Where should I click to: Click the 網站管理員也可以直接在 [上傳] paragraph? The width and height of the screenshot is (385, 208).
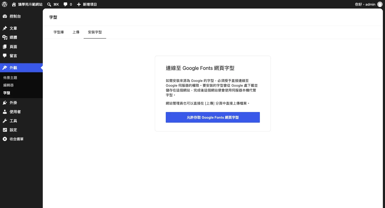[x=208, y=103]
